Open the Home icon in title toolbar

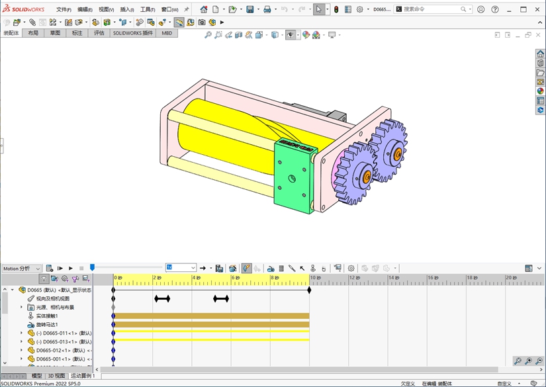[203, 10]
